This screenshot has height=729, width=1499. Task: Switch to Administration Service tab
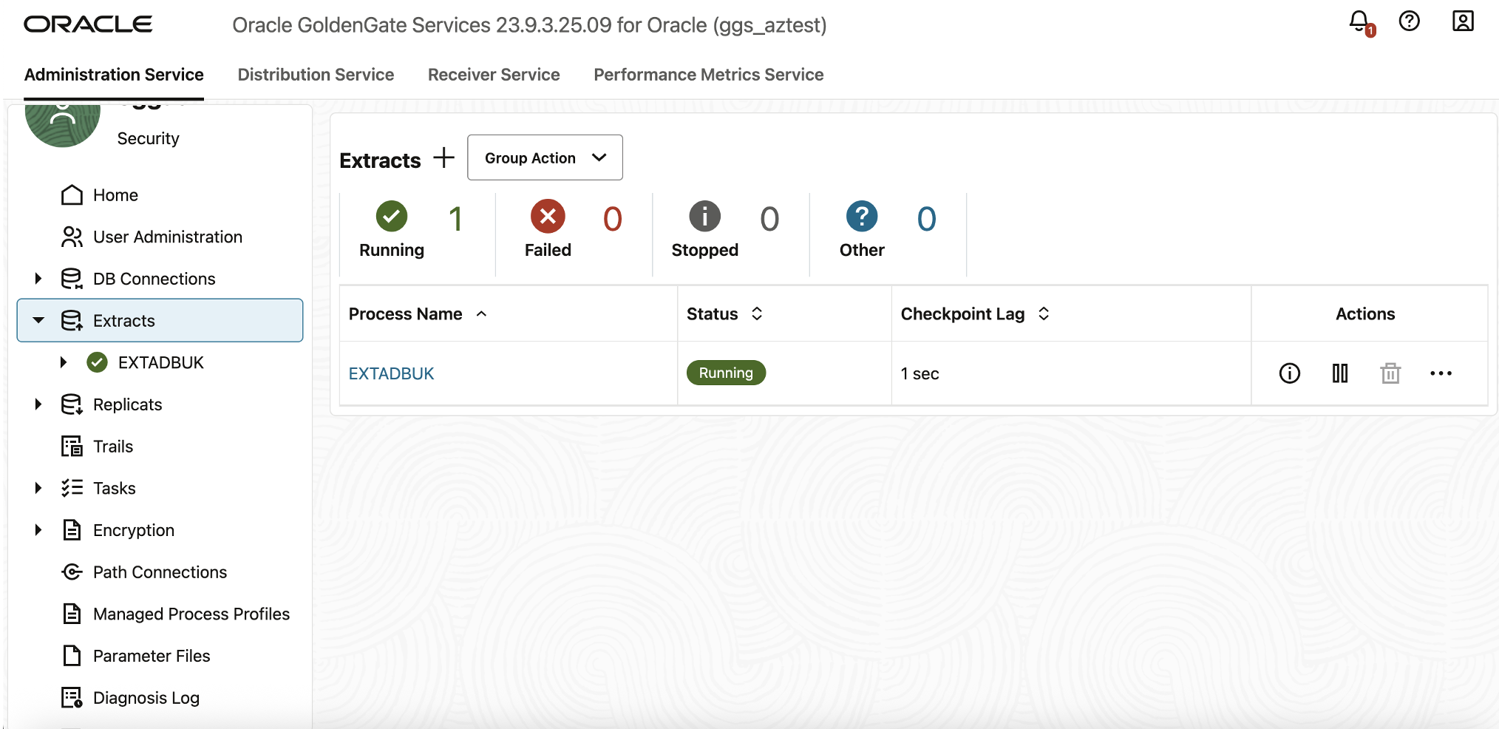pos(114,75)
